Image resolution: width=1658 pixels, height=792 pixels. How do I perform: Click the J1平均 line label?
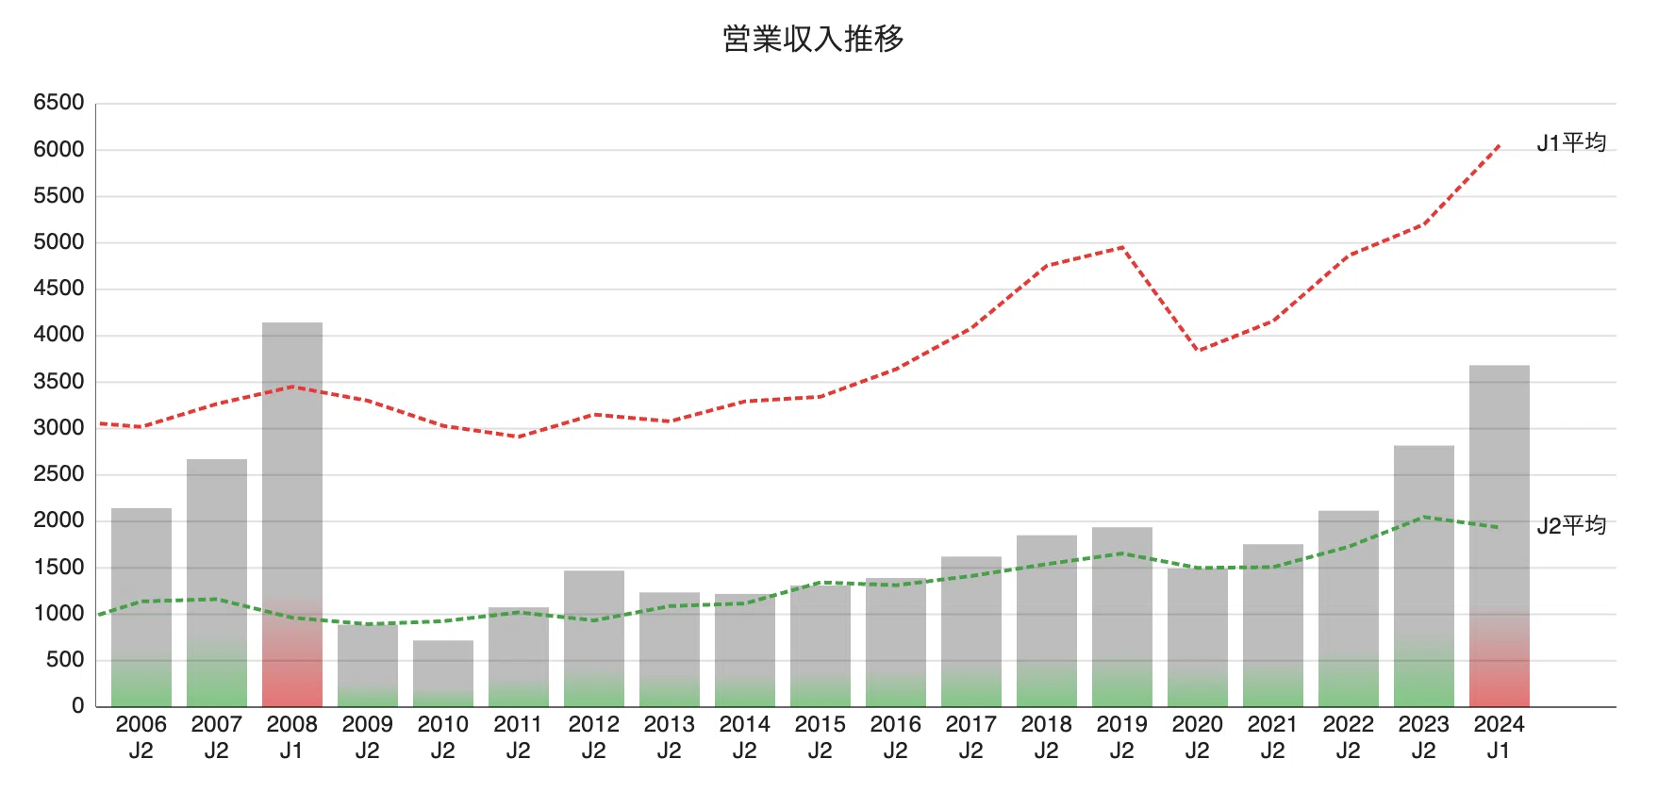[x=1571, y=142]
